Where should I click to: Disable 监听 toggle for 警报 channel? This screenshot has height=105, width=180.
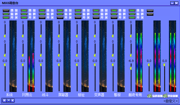coord(114,14)
